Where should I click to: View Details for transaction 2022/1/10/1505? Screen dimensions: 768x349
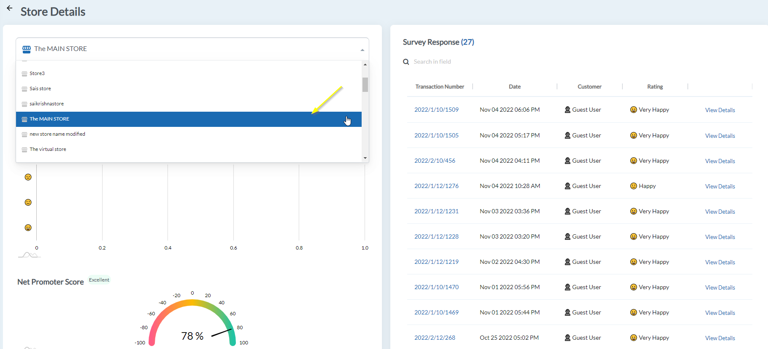(x=720, y=136)
